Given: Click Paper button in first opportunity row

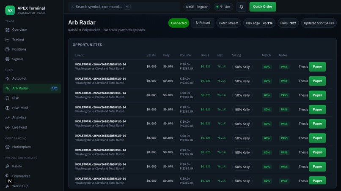Looking at the screenshot, I should 317,67.
